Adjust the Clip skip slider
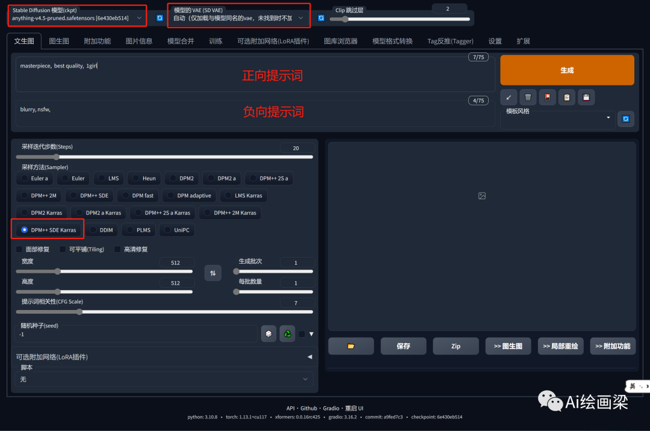 click(x=400, y=19)
